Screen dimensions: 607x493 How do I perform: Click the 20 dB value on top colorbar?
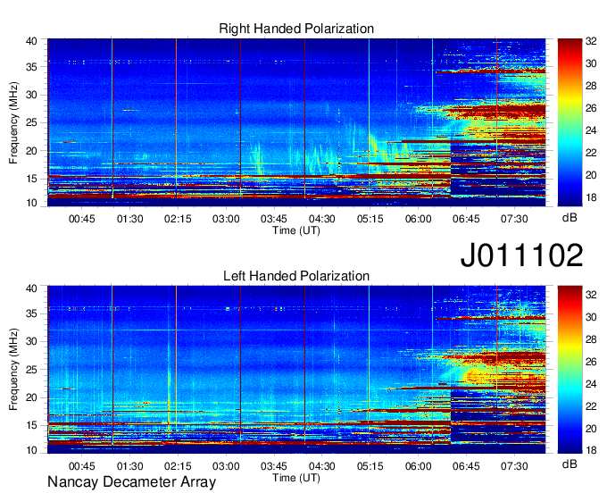pyautogui.click(x=591, y=175)
